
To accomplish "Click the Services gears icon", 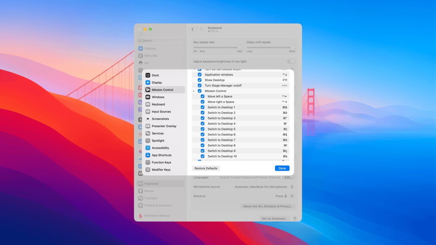I will point(148,133).
